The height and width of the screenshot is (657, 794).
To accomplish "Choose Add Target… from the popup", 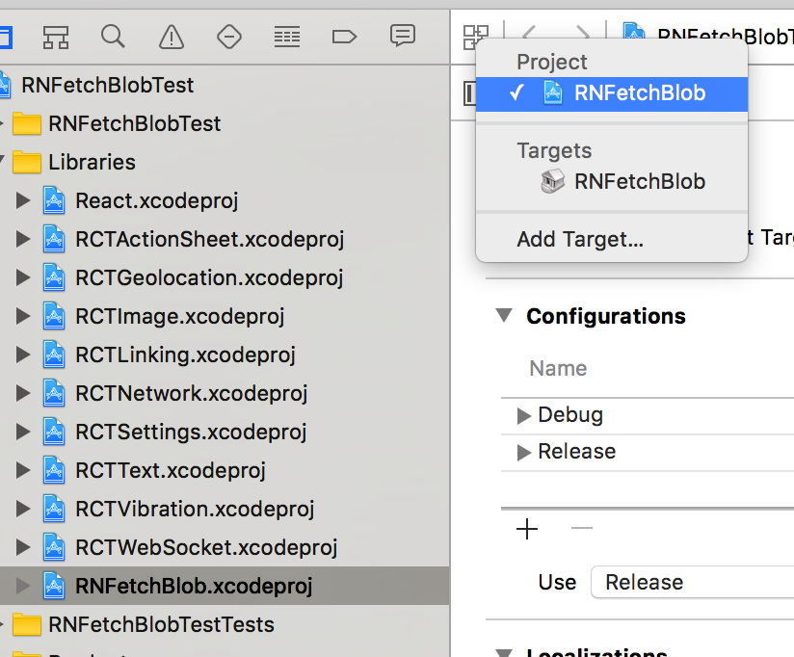I will (x=580, y=239).
